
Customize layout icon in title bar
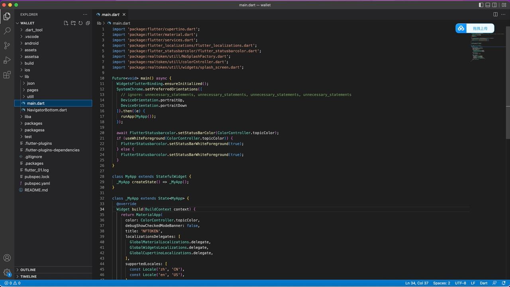click(503, 5)
